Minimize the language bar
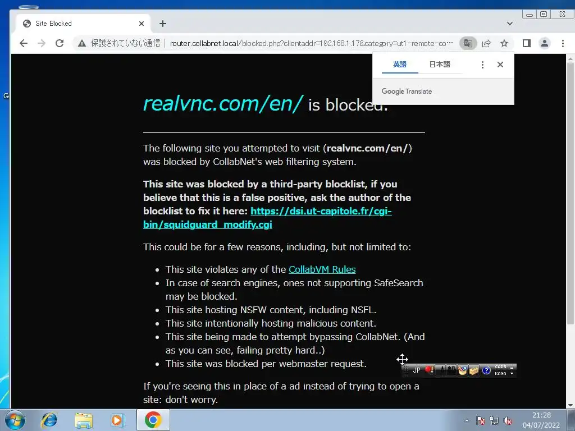This screenshot has width=575, height=431. pos(512,368)
